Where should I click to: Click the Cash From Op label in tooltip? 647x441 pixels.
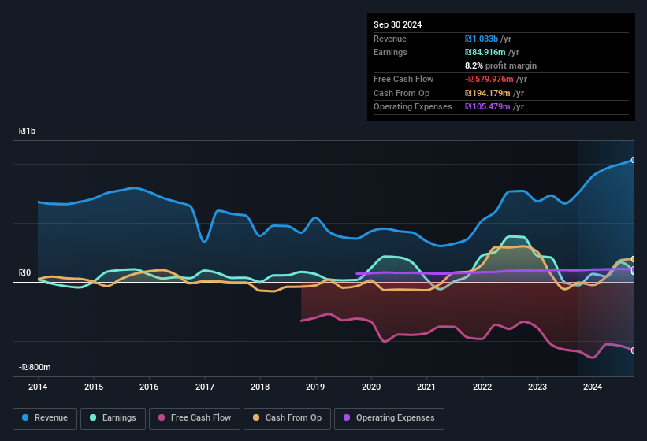(401, 93)
